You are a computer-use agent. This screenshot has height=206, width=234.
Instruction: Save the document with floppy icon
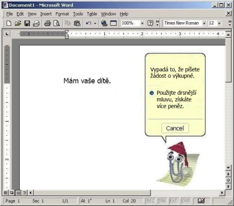click(27, 23)
